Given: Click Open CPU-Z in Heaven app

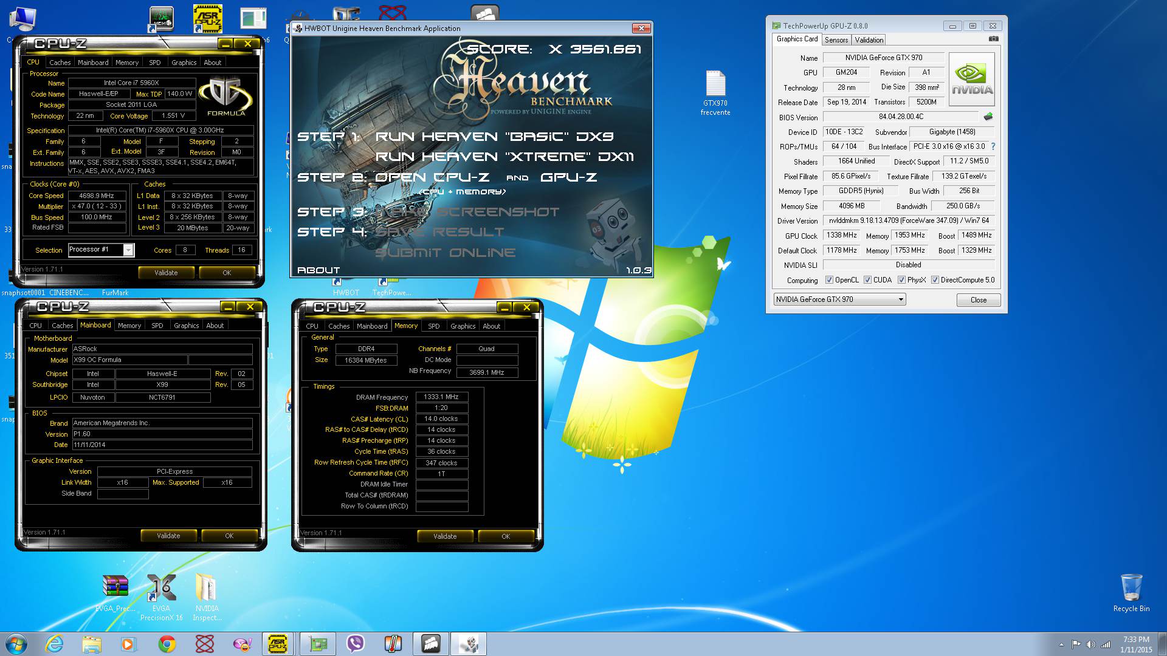Looking at the screenshot, I should tap(432, 177).
